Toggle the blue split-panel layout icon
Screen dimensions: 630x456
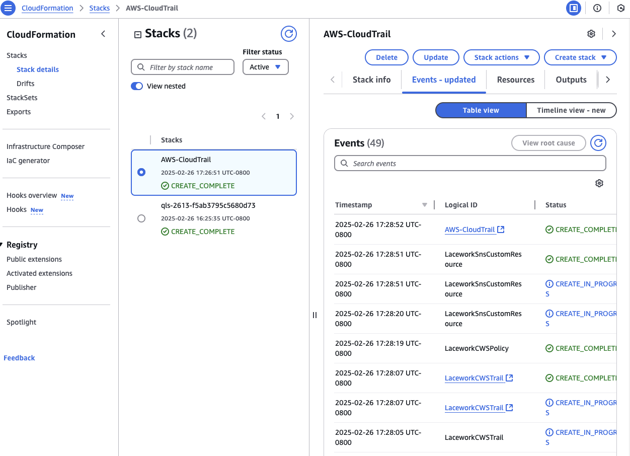point(573,8)
